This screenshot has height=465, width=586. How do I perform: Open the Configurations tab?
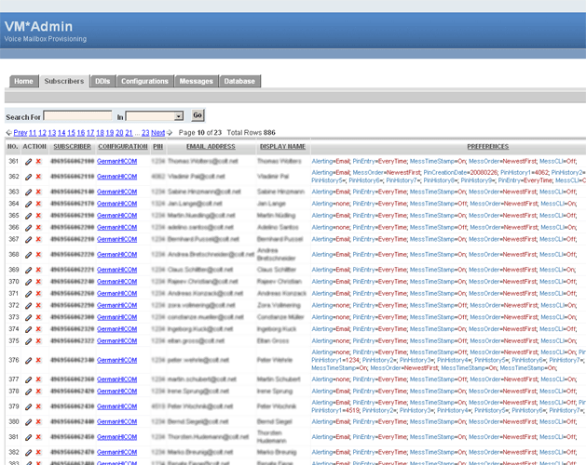[144, 82]
